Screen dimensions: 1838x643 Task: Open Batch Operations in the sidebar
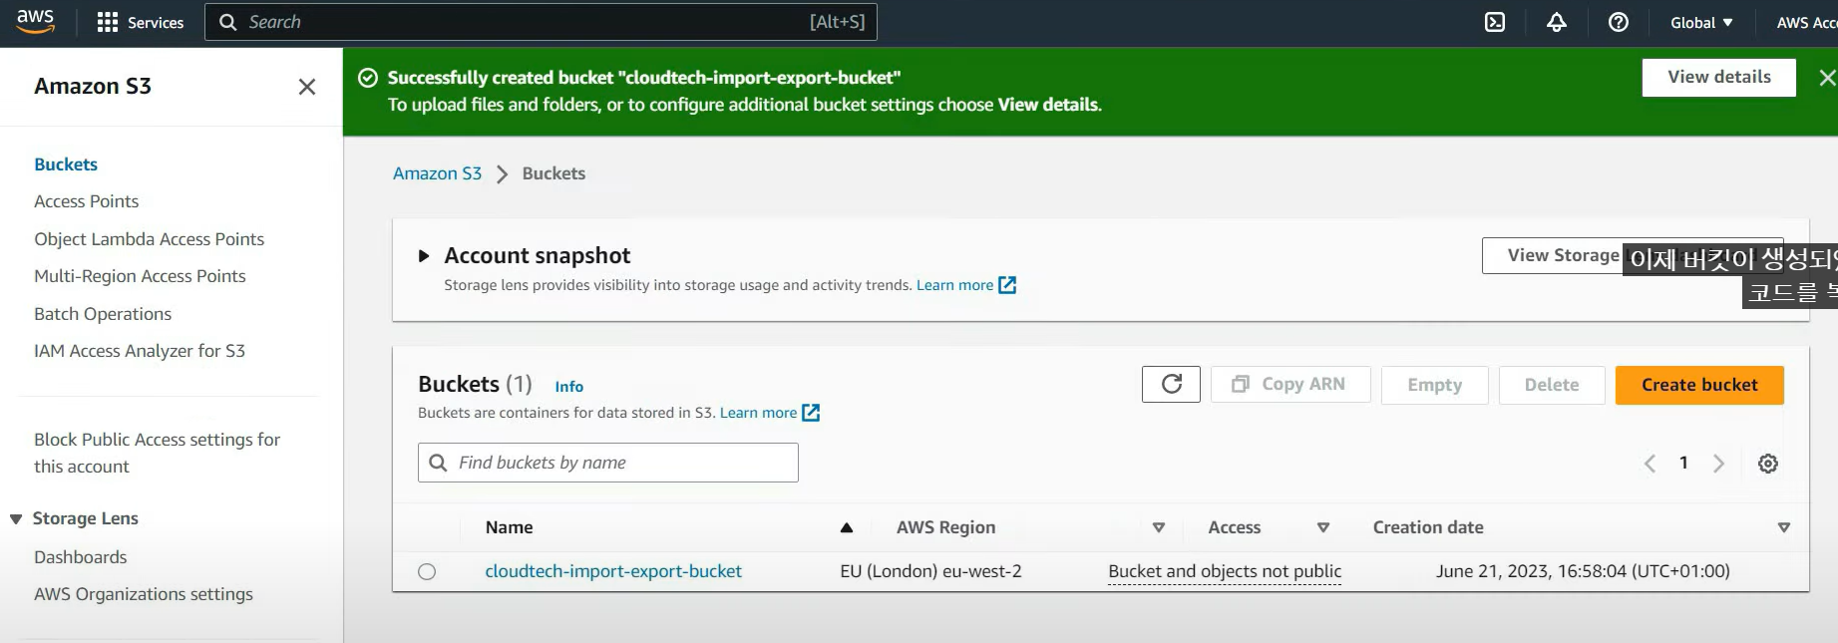click(103, 314)
